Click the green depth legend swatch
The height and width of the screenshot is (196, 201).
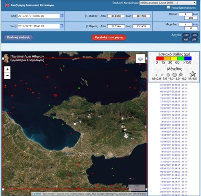[x=181, y=58]
